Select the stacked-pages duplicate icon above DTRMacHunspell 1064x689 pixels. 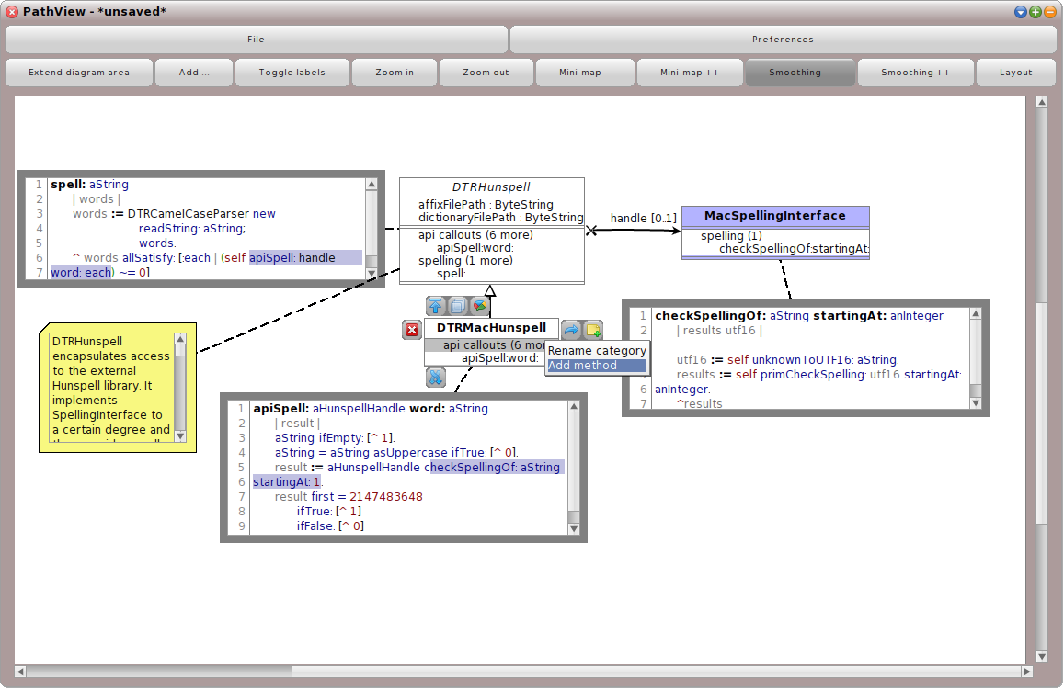click(458, 306)
